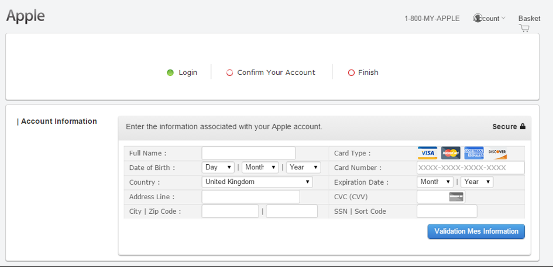Click the 'City | Zip Code :' label

[155, 211]
